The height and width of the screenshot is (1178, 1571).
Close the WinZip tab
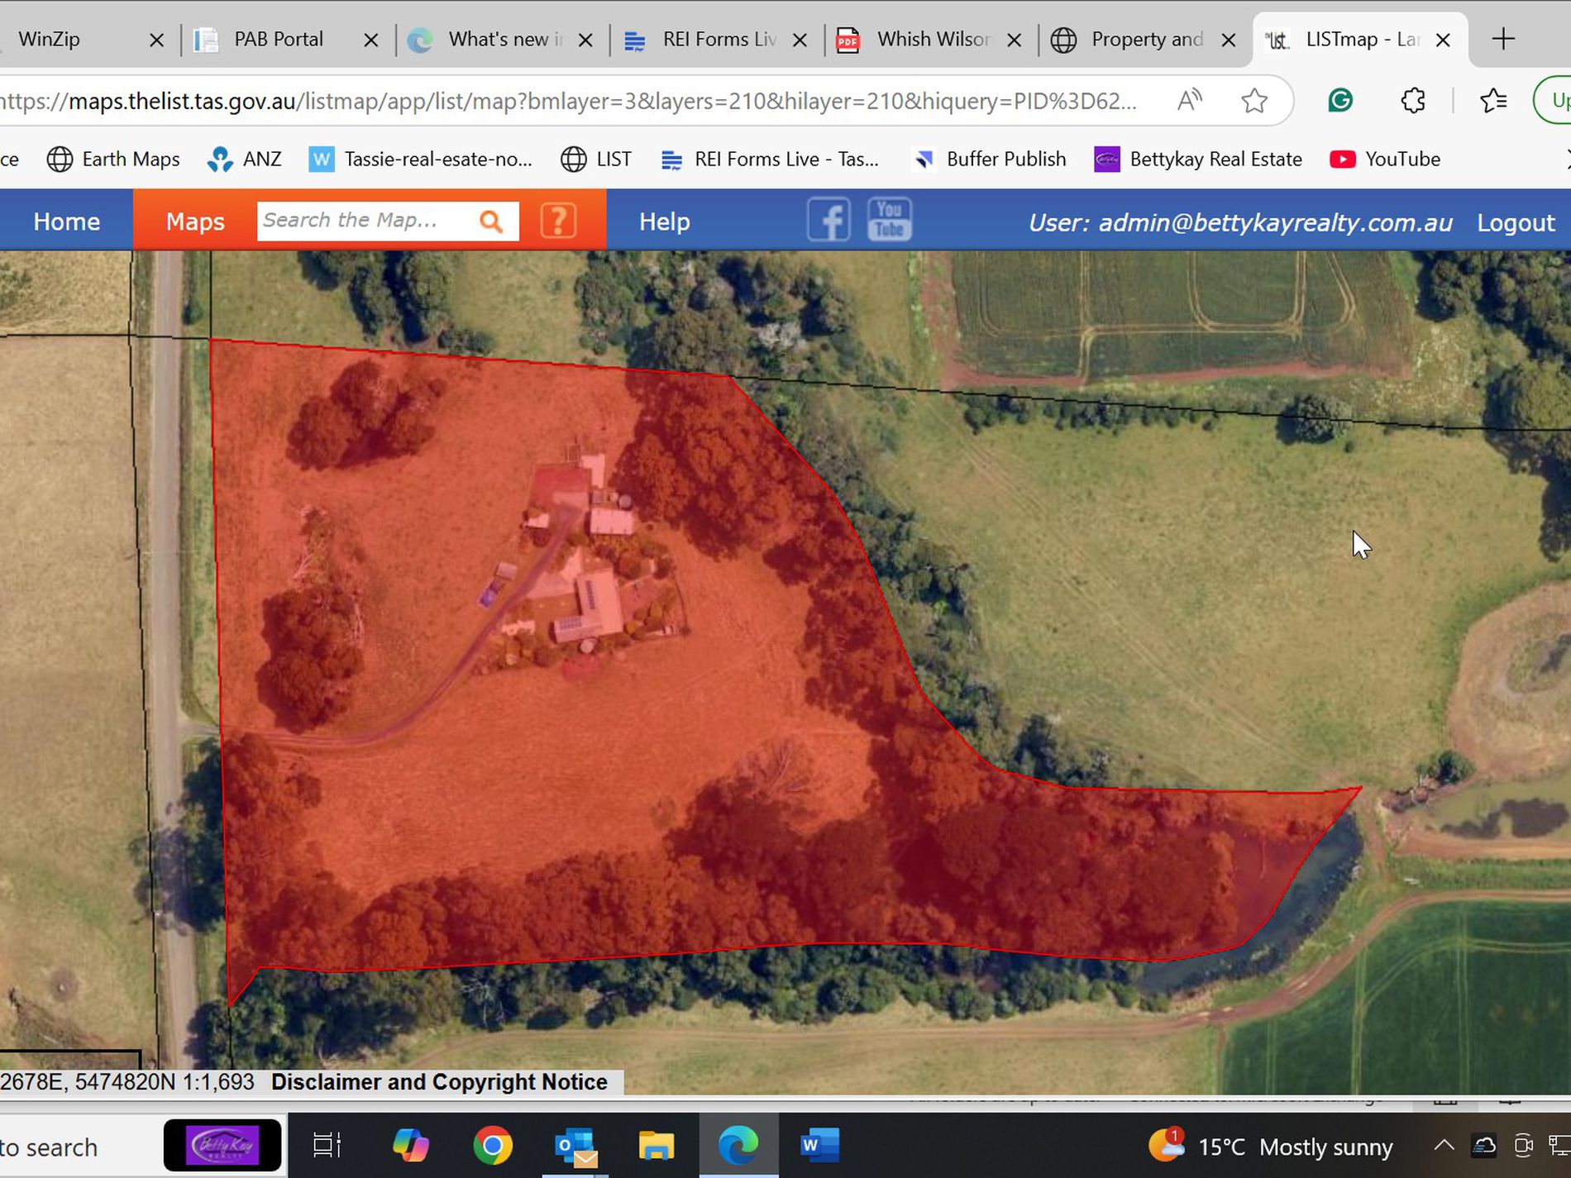pos(156,40)
